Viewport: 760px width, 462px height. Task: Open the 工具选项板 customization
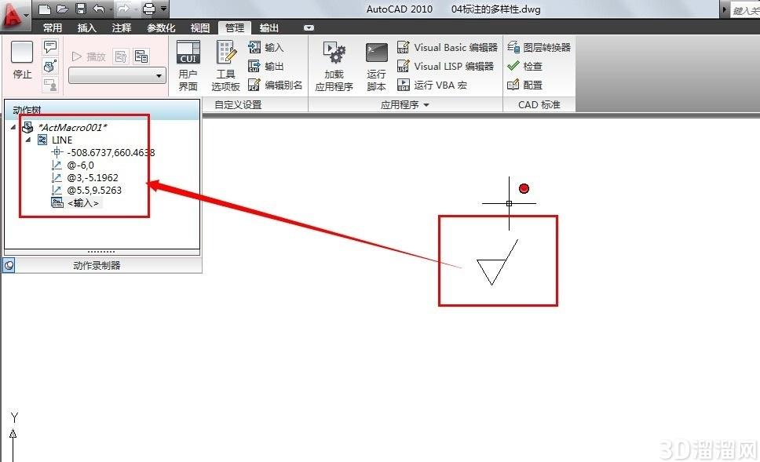pos(225,66)
